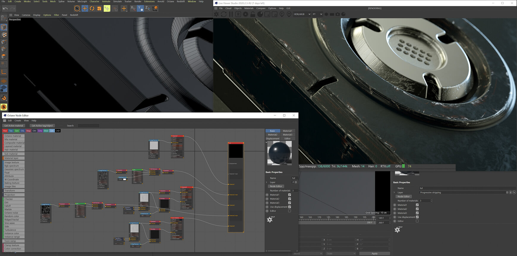Click the timeline frame range bar showing 200 F
Screen dimensions: 517x256
pyautogui.click(x=337, y=222)
